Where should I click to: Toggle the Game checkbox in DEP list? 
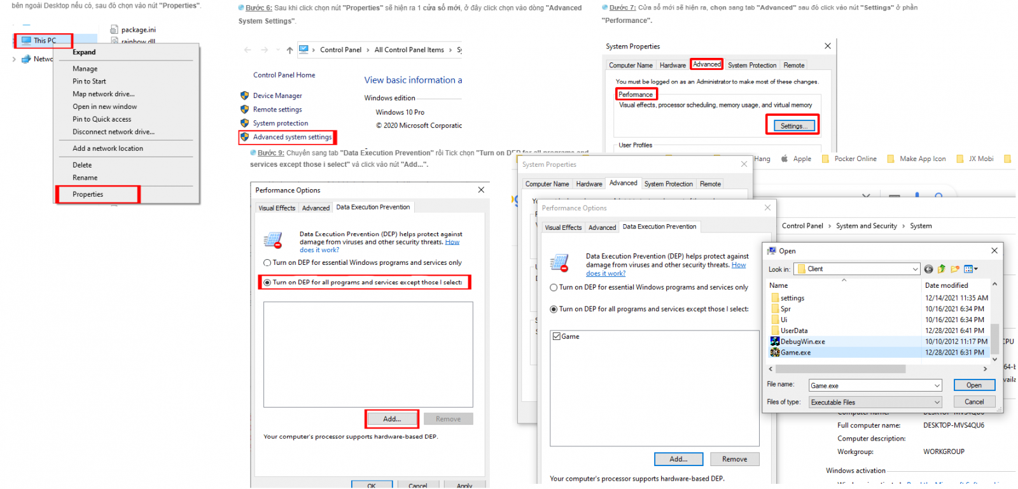(x=557, y=336)
